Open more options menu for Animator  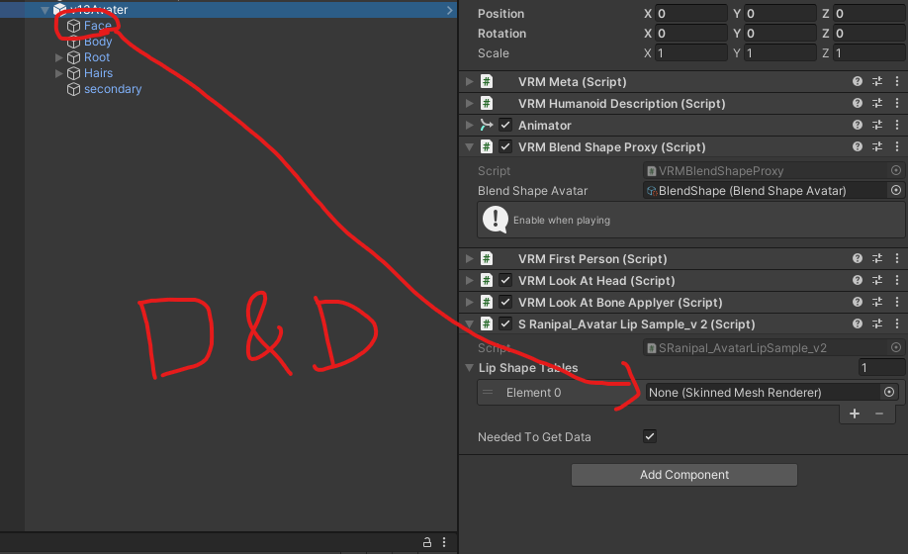[x=897, y=125]
